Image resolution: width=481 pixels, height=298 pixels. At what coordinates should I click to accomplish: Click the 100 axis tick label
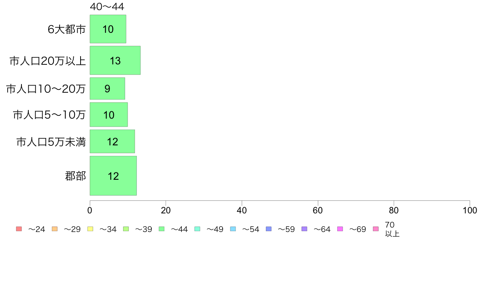(x=470, y=211)
